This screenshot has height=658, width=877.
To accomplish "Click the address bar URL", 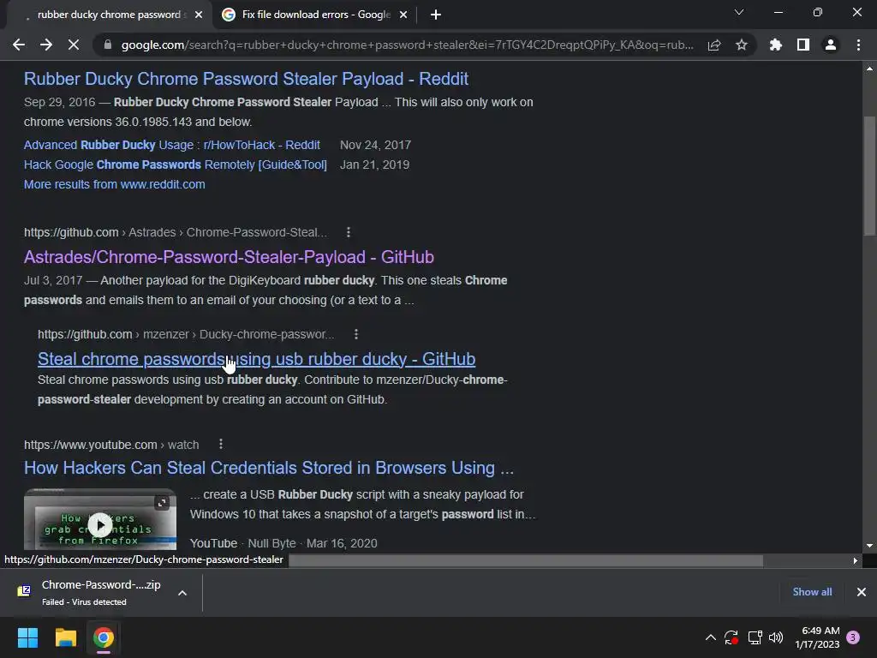I will click(407, 45).
